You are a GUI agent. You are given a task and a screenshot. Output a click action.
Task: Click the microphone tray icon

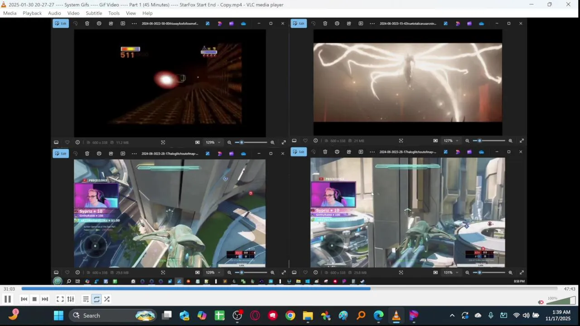pos(491,316)
